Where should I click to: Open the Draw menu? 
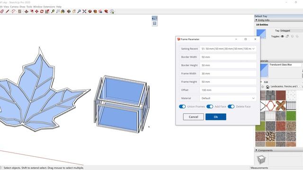(22, 7)
